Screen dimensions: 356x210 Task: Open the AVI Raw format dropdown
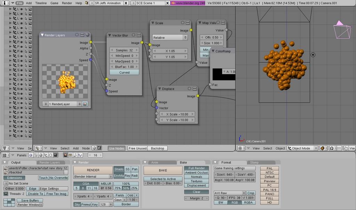[230, 193]
